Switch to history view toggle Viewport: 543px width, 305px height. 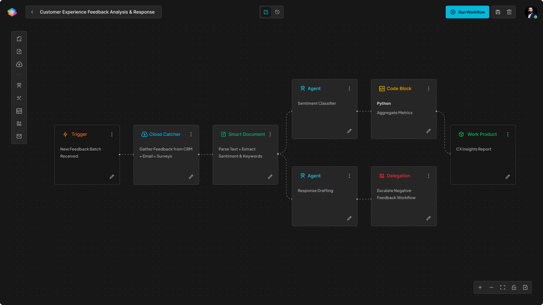coord(277,12)
